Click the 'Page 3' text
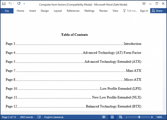Viewport: 167px width, 120px height. pos(10,44)
